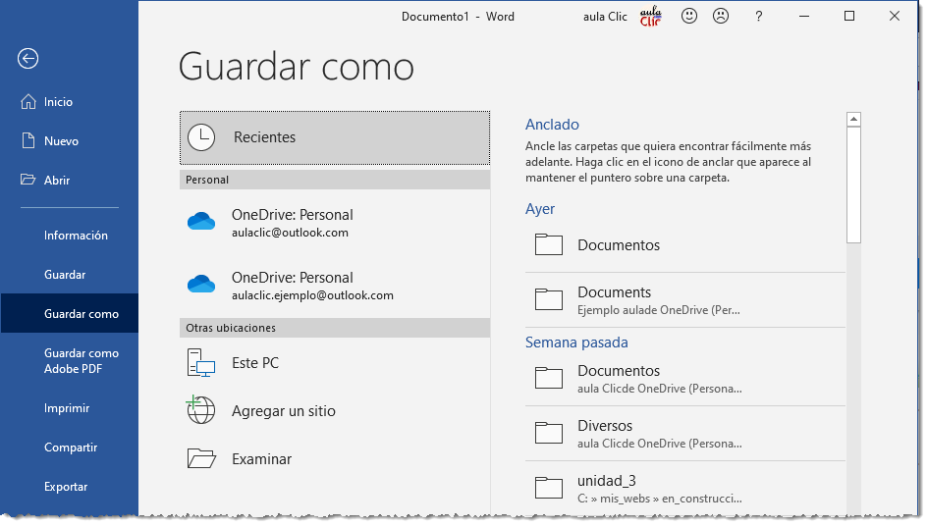
Task: Click the Este PC computer icon
Action: tap(201, 363)
